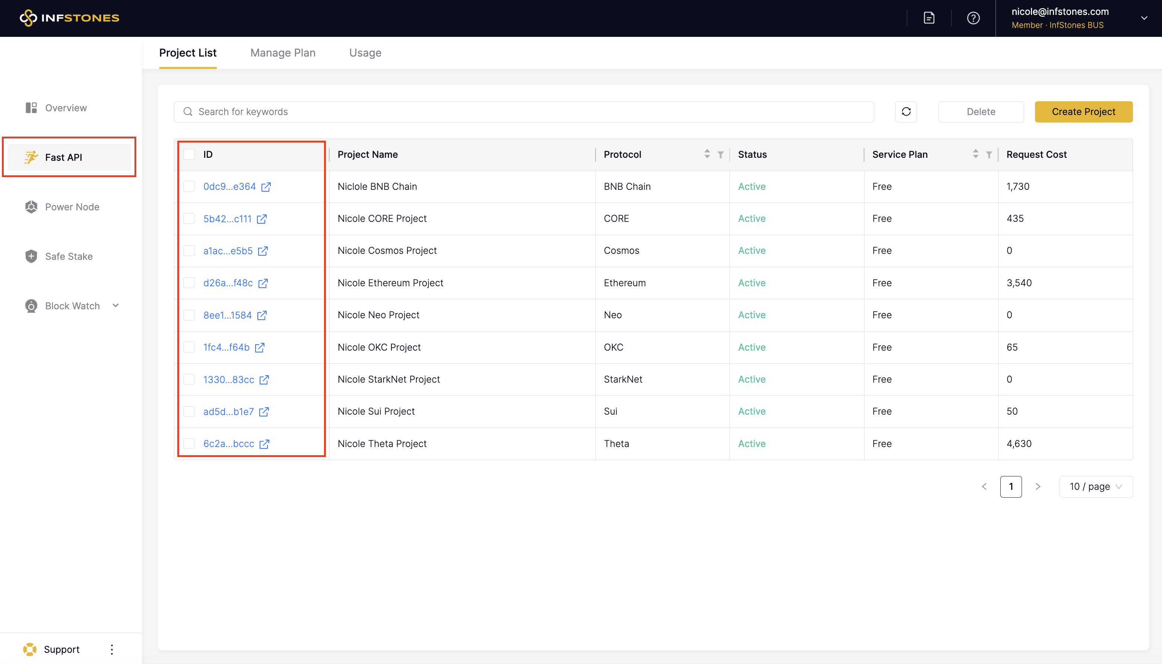Open the nicole@infstones.com account dropdown
The width and height of the screenshot is (1162, 664).
pos(1144,18)
